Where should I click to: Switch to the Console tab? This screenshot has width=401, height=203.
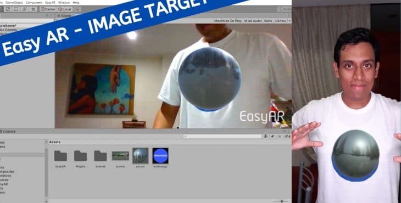[8, 131]
